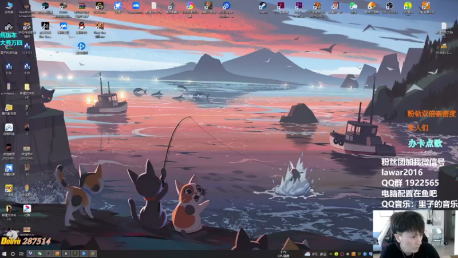Open the image file labeled 51

27,170
